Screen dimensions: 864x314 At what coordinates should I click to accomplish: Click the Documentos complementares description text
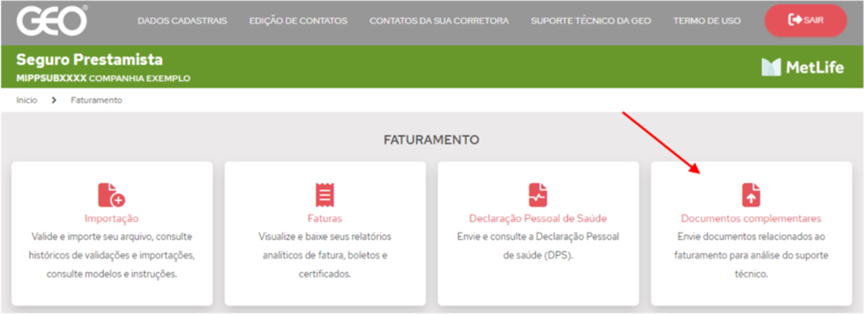pos(751,255)
